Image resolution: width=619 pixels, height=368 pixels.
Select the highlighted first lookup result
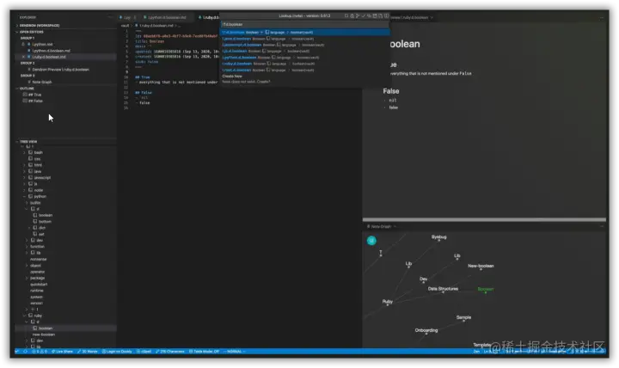304,33
